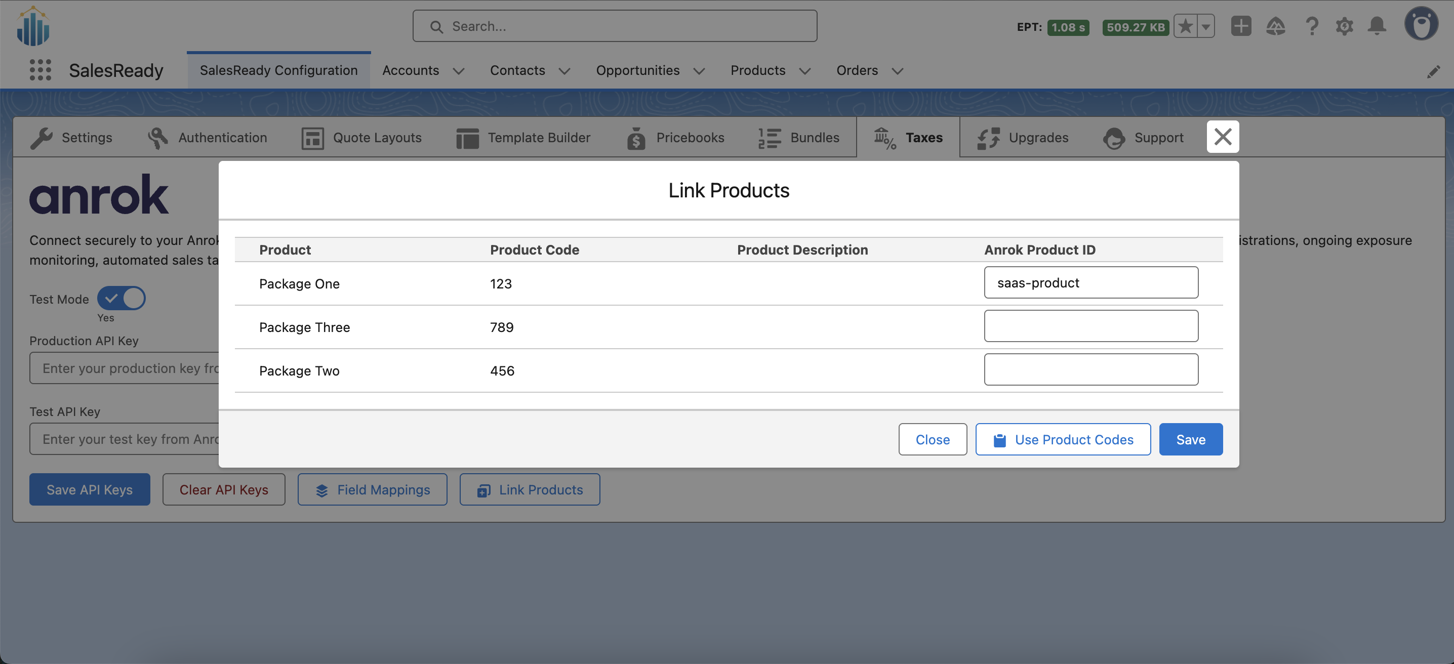Screen dimensions: 1454x664
Task: Open the help question mark icon
Action: click(x=1311, y=26)
